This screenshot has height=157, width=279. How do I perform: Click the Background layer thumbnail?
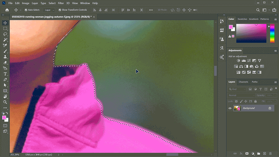237,108
